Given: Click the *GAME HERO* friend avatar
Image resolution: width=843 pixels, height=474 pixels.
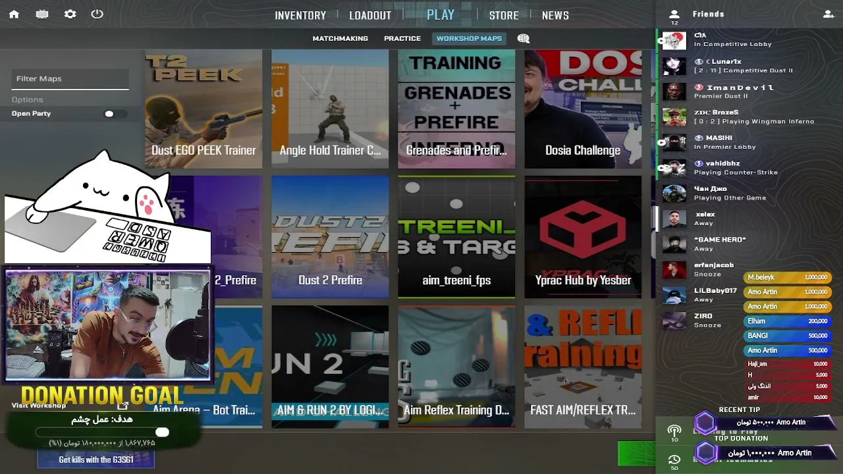Looking at the screenshot, I should (x=674, y=244).
